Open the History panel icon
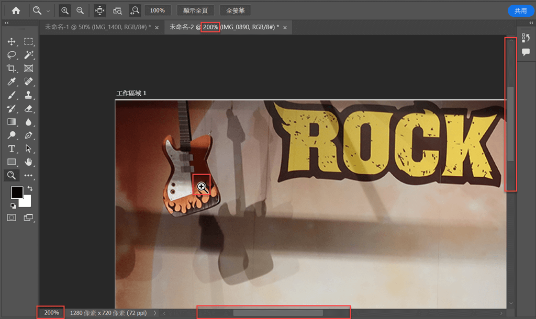The height and width of the screenshot is (319, 536). [x=526, y=38]
